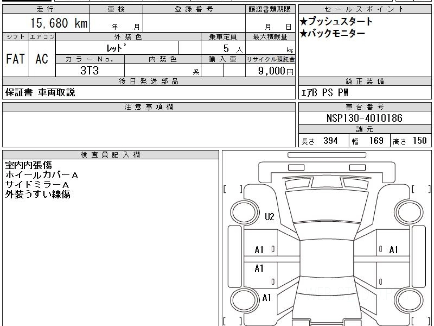Click chassis number NSP130-4010186
Viewport: 434px width, 326px height.
tap(364, 118)
